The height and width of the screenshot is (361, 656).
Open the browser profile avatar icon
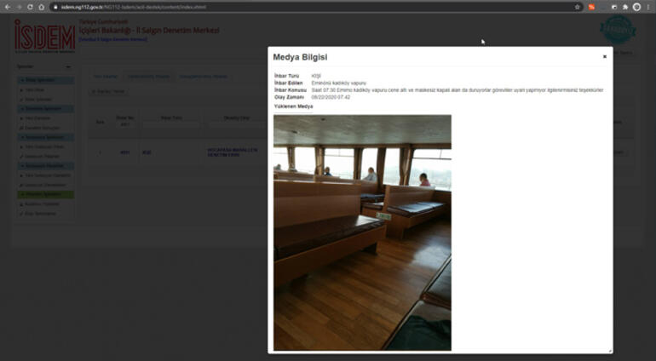tap(636, 7)
